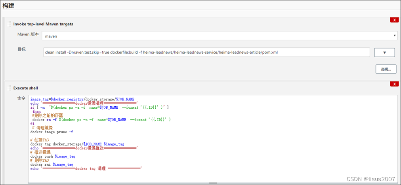Click the 'Invoke top-level Maven targets' title
This screenshot has height=185, width=401.
[x=43, y=24]
